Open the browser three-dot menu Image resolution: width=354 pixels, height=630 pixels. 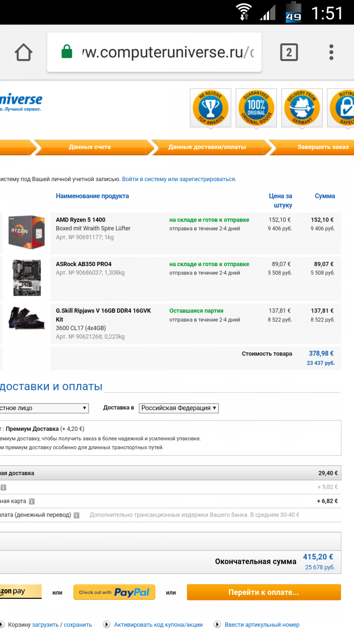point(331,52)
